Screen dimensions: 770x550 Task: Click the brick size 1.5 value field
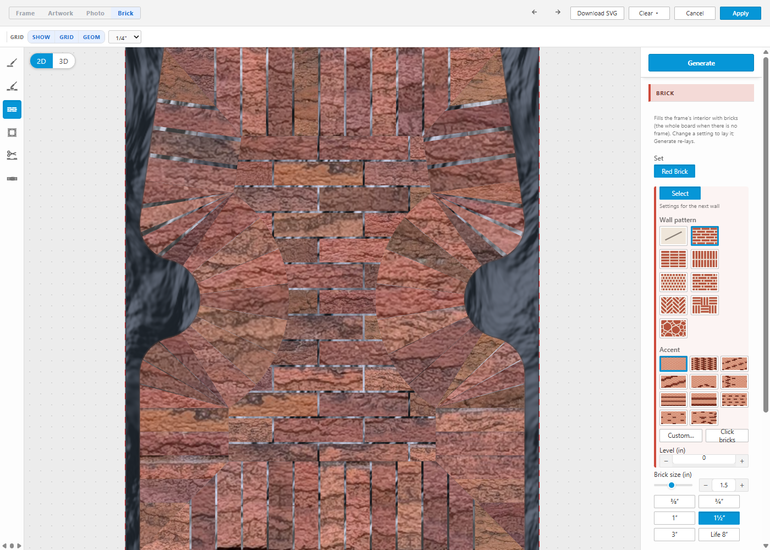[724, 485]
